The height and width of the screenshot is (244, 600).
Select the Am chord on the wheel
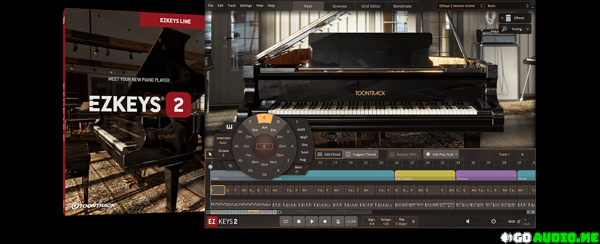tap(264, 127)
